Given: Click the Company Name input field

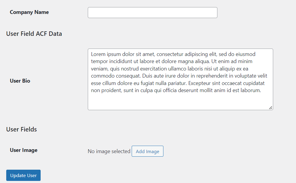Looking at the screenshot, I should coord(152,13).
